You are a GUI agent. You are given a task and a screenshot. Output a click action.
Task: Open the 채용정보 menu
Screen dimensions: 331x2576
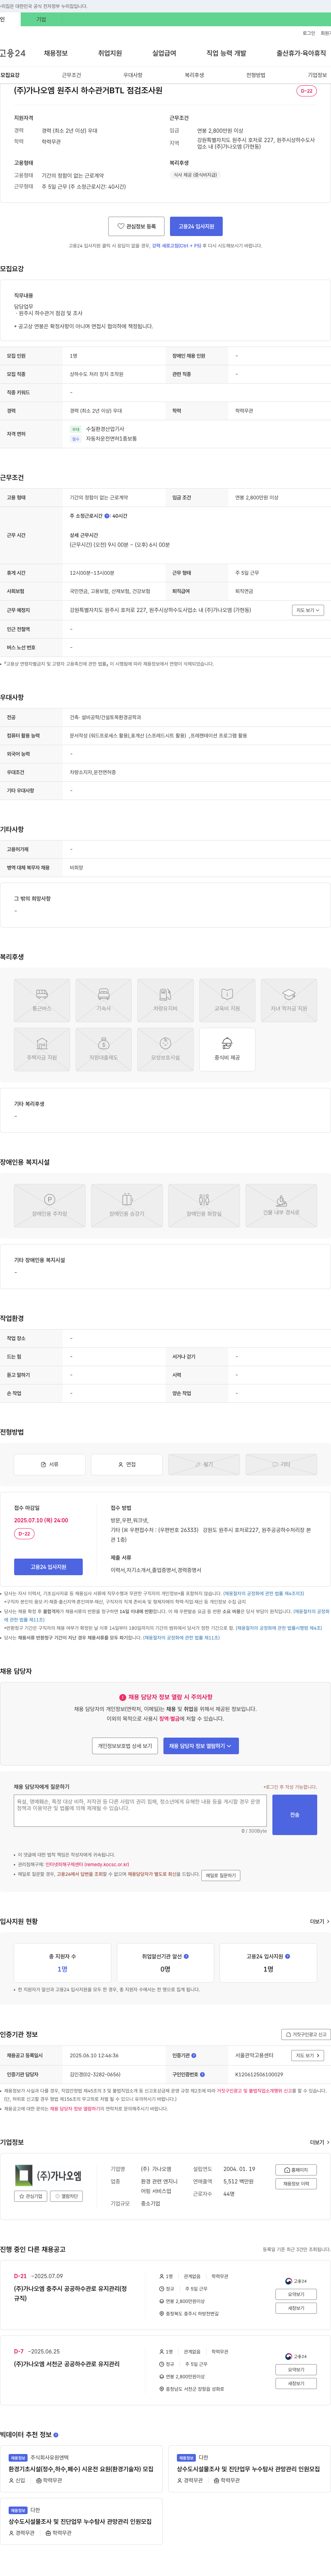[x=56, y=53]
